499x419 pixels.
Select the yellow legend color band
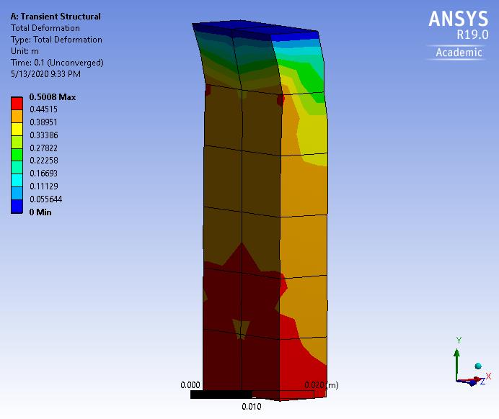[x=17, y=130]
